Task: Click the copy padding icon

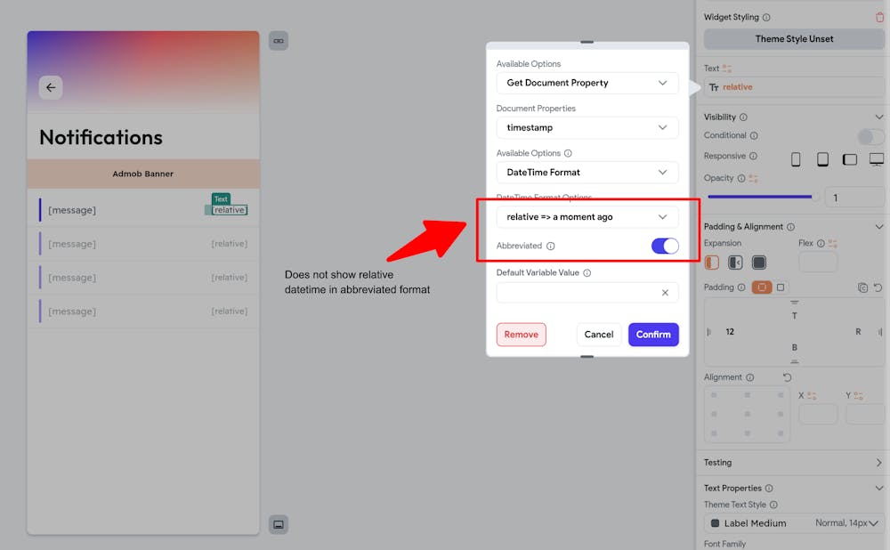Action: [862, 287]
